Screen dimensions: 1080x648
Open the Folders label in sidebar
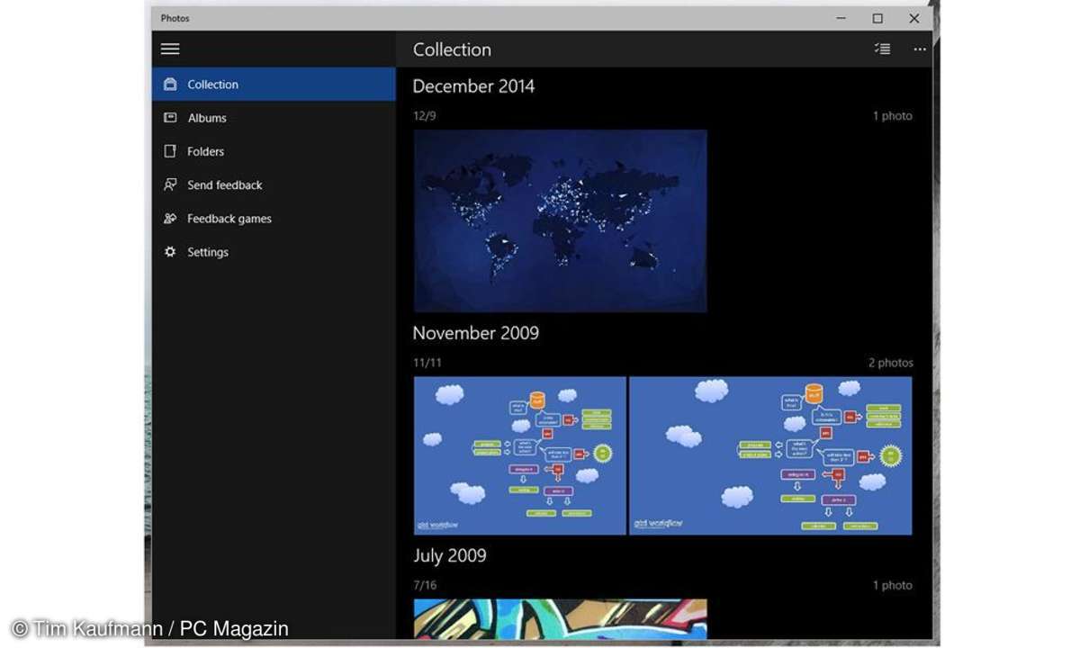click(205, 151)
